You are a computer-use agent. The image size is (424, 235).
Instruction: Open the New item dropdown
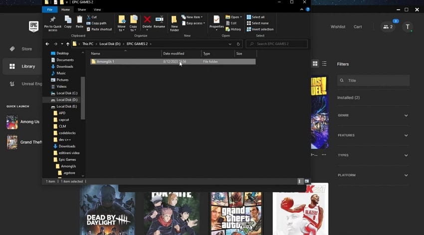[x=192, y=17]
